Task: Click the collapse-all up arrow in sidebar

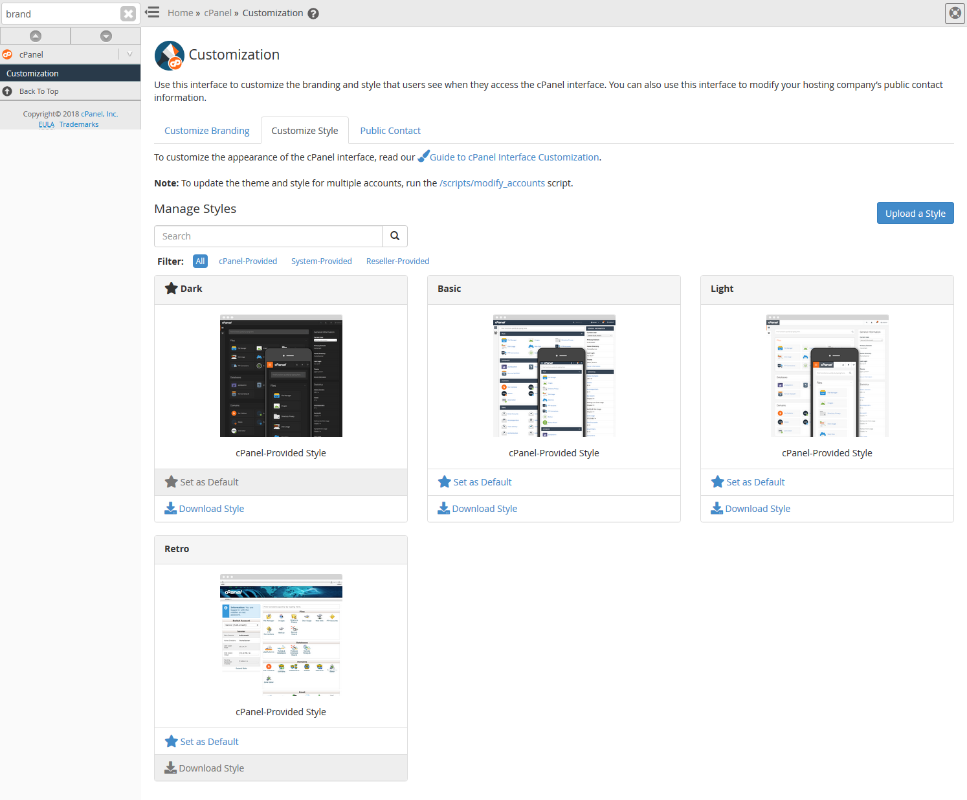Action: point(36,36)
